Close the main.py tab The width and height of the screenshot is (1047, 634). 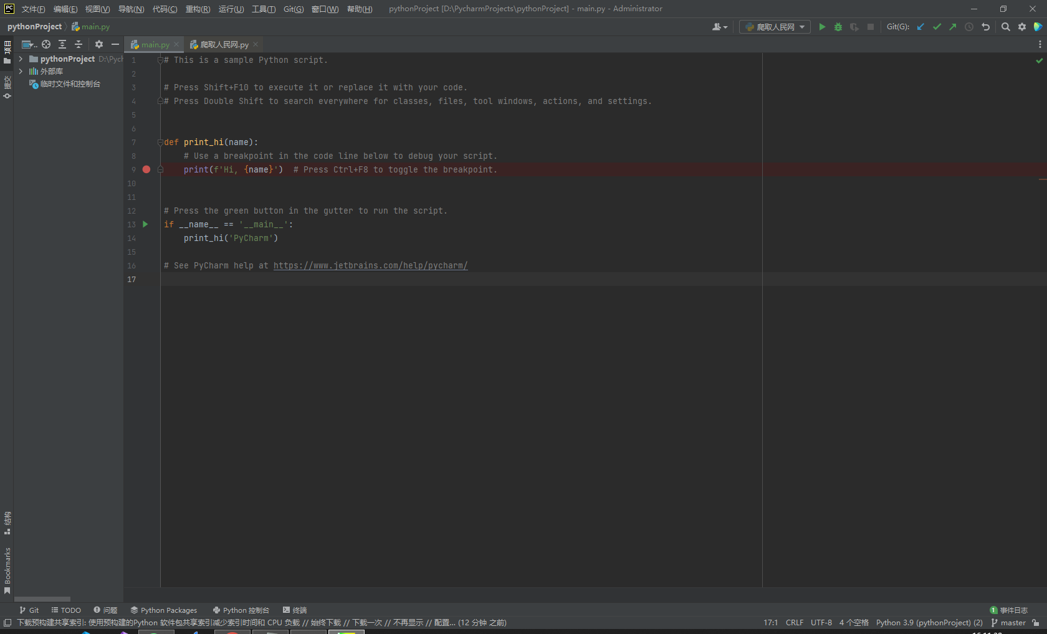[176, 44]
